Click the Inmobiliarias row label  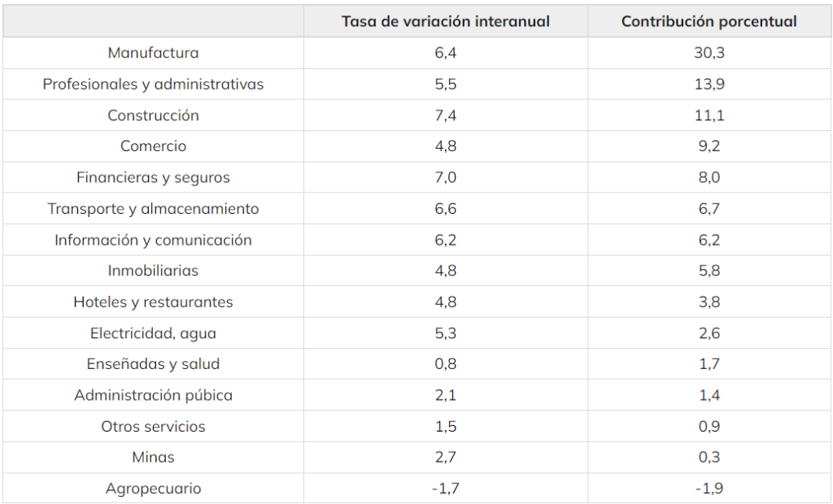(153, 271)
